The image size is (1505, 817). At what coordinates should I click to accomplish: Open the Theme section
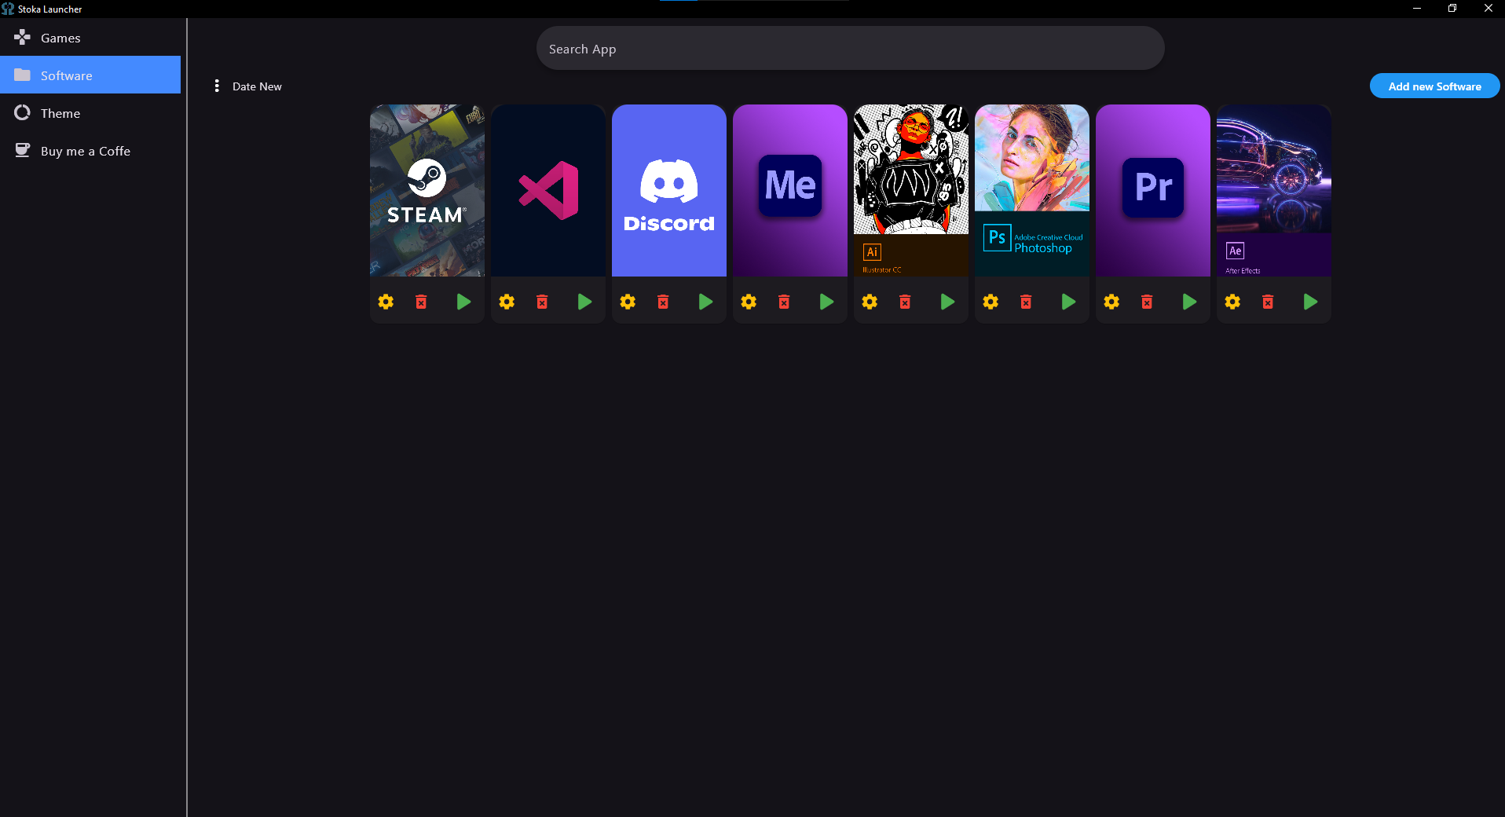(59, 113)
